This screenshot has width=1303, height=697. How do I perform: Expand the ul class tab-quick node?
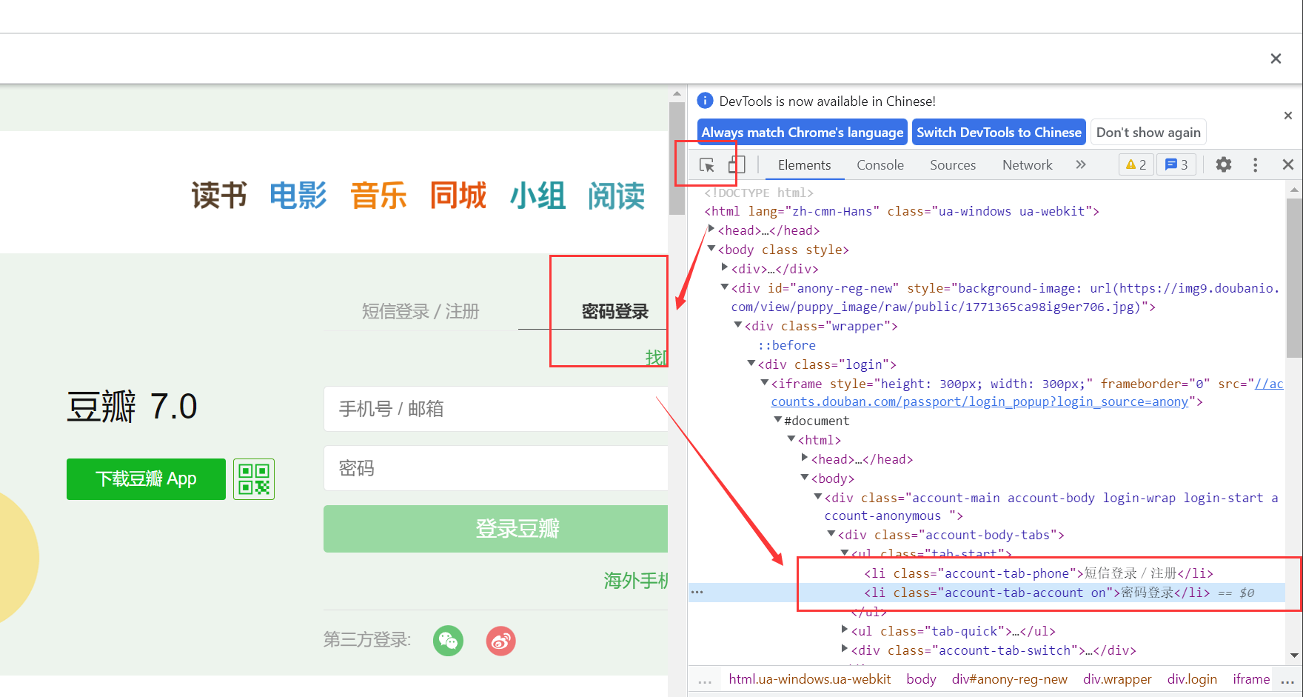pos(845,630)
